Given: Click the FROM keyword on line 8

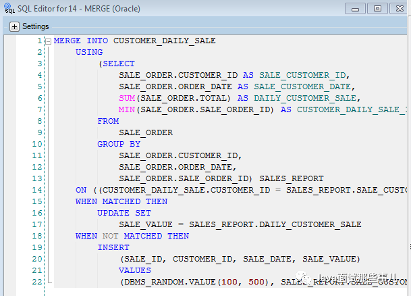Looking at the screenshot, I should pos(108,121).
